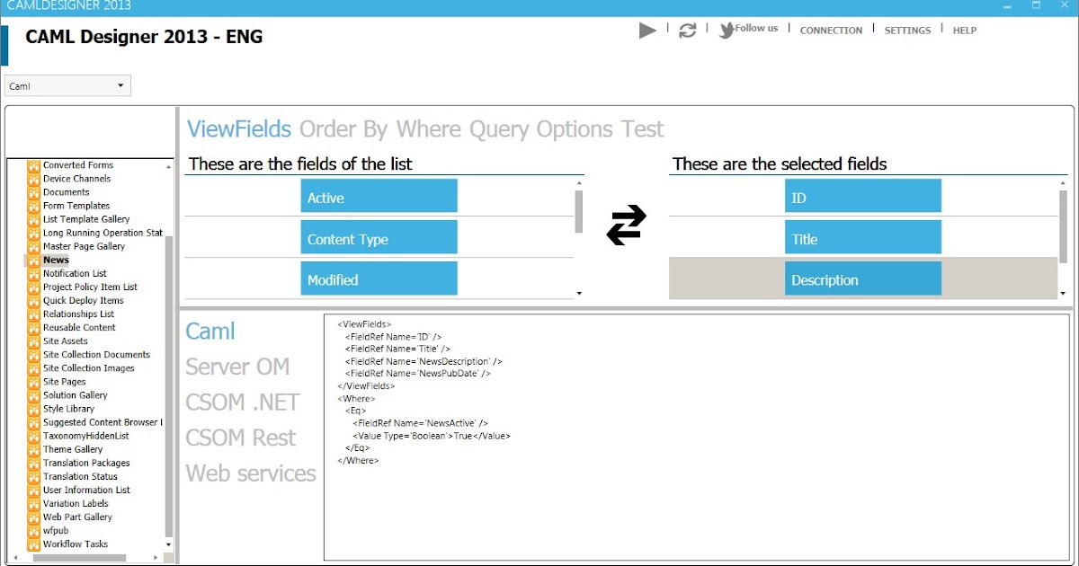Viewport: 1079px width, 566px height.
Task: Click the list icon beside News
Action: [33, 260]
